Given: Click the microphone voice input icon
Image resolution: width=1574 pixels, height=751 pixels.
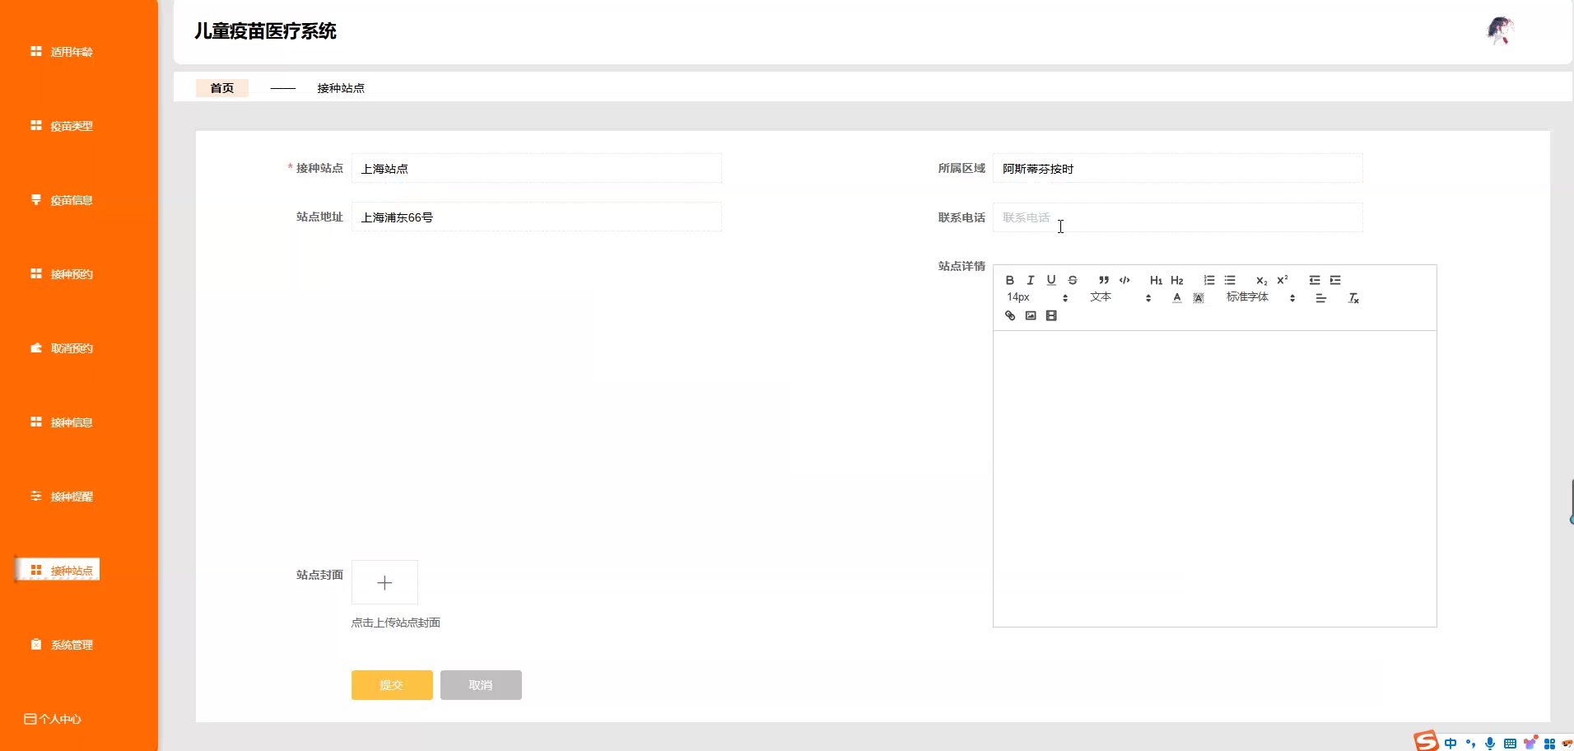Looking at the screenshot, I should click(1490, 744).
